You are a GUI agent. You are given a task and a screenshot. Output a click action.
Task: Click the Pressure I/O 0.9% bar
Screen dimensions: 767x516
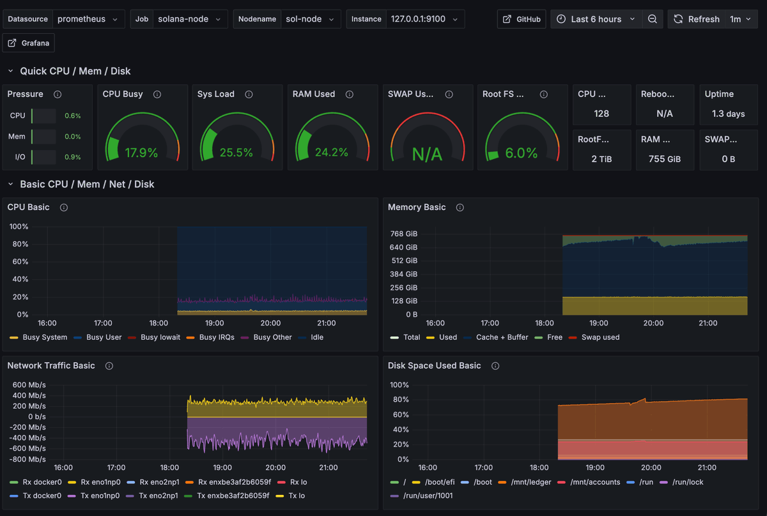44,157
